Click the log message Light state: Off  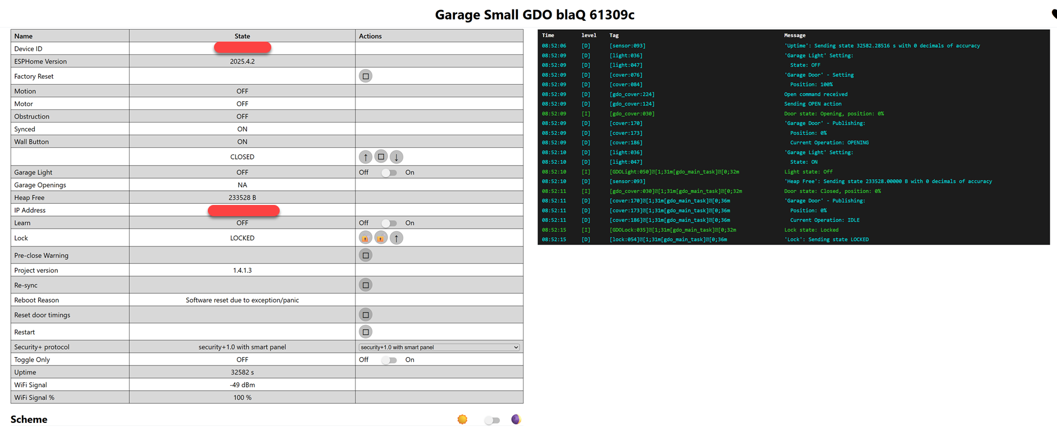tap(808, 172)
